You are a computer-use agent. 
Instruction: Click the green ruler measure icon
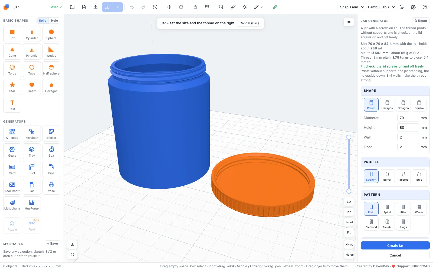click(x=275, y=7)
